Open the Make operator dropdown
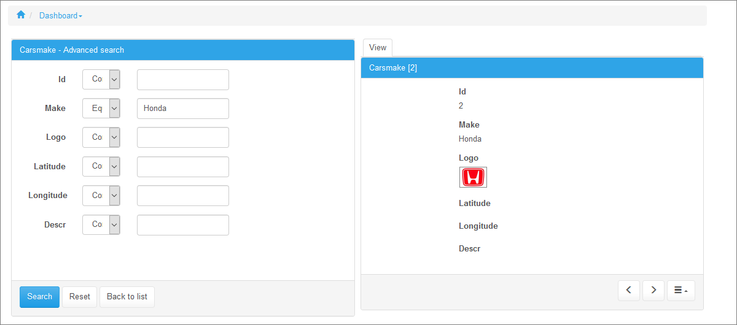This screenshot has width=737, height=325. (x=101, y=108)
